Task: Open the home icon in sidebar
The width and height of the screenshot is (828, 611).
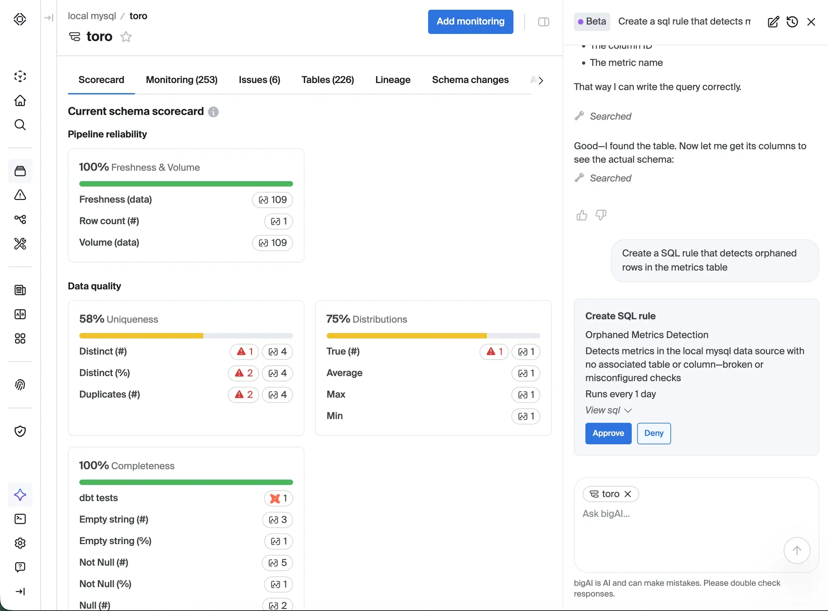Action: click(20, 100)
